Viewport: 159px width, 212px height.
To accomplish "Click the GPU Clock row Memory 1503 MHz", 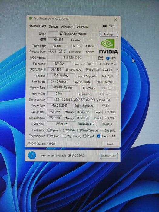I will 83,112.
